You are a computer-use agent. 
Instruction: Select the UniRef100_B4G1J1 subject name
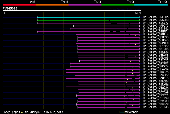pyautogui.click(x=156, y=52)
